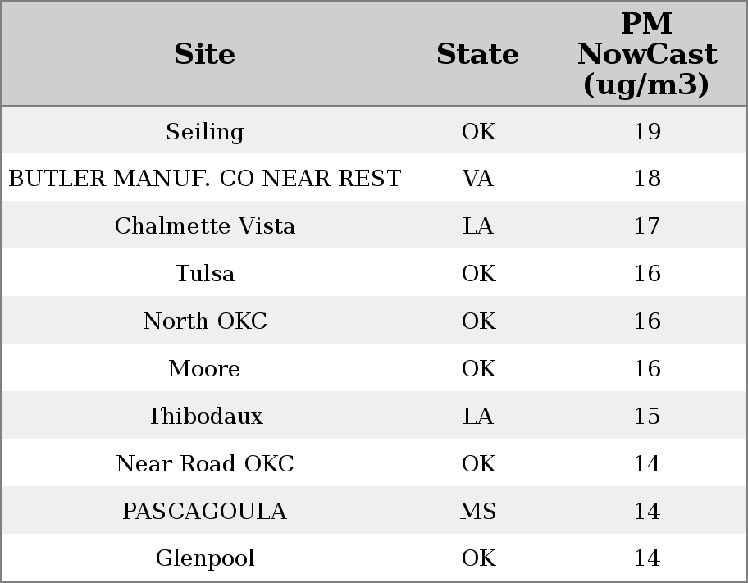Select the Moore site cell

(x=205, y=368)
